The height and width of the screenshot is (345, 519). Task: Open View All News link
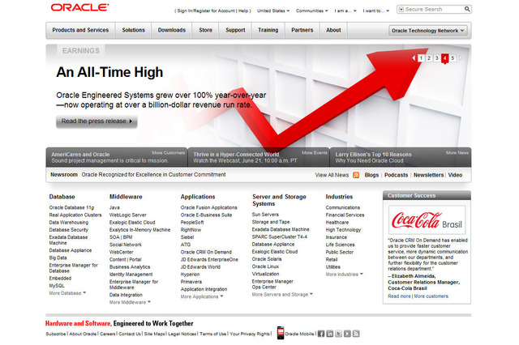click(332, 175)
